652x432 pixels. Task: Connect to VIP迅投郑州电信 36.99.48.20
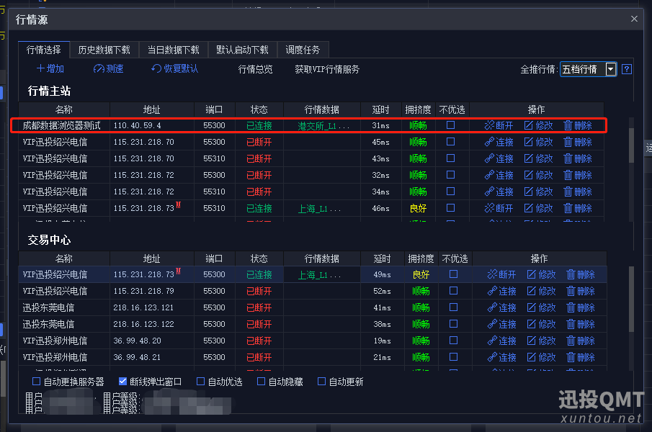[501, 341]
